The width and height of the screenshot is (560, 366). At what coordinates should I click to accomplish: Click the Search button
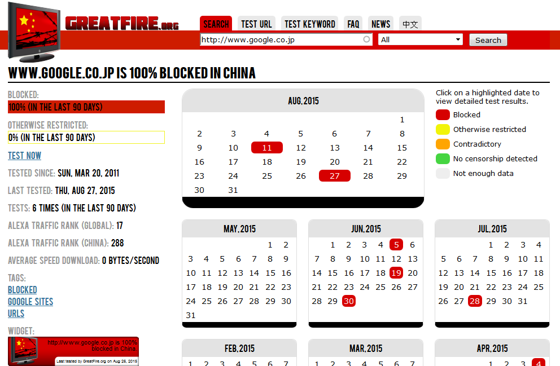tap(488, 40)
